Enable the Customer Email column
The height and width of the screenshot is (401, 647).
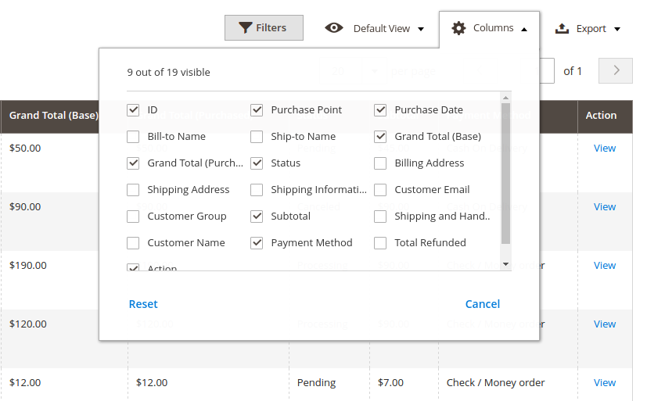pos(380,190)
